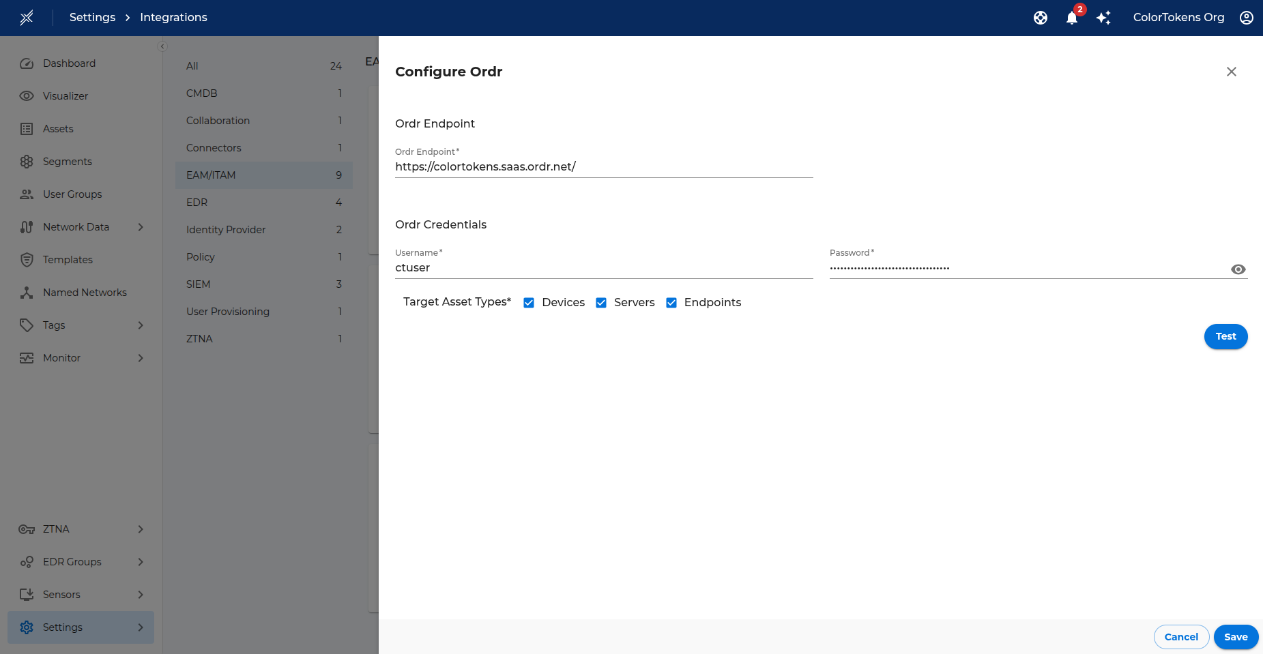1263x654 pixels.
Task: Save the Ordr configuration
Action: click(x=1235, y=636)
